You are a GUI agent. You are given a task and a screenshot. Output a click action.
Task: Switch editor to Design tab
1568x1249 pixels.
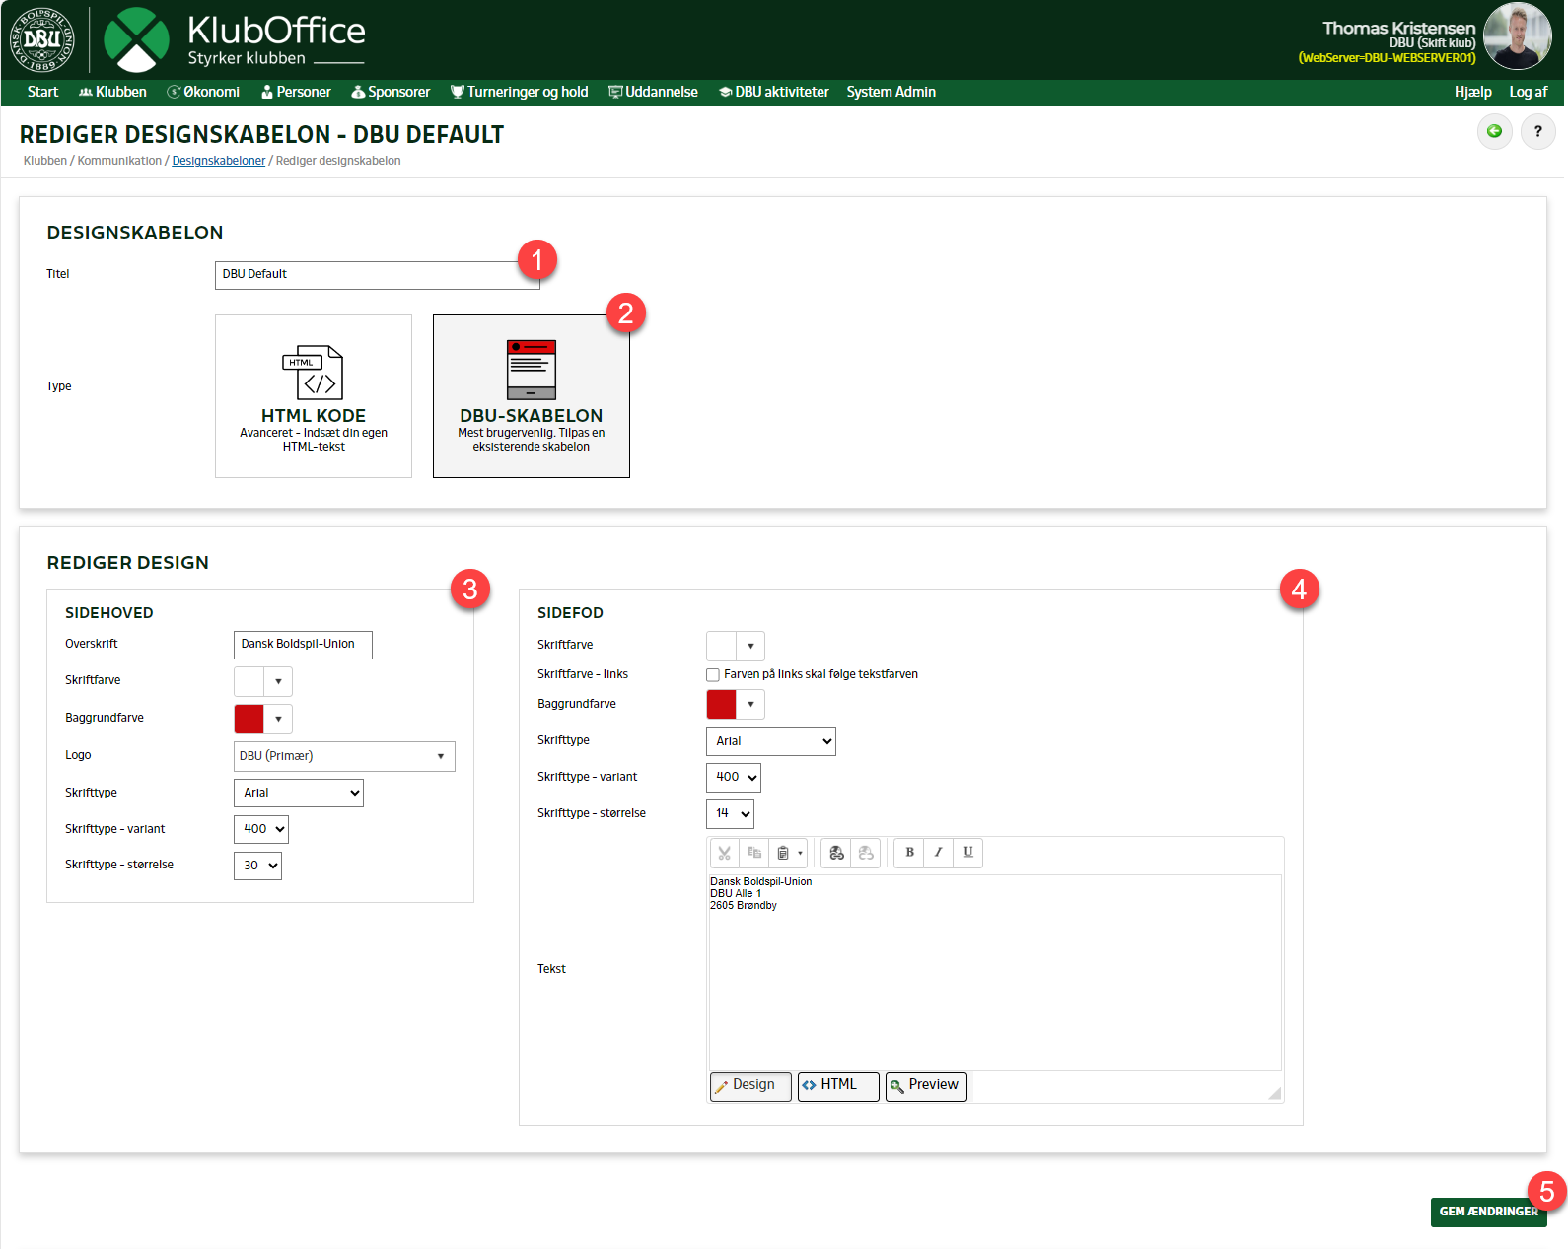(750, 1085)
